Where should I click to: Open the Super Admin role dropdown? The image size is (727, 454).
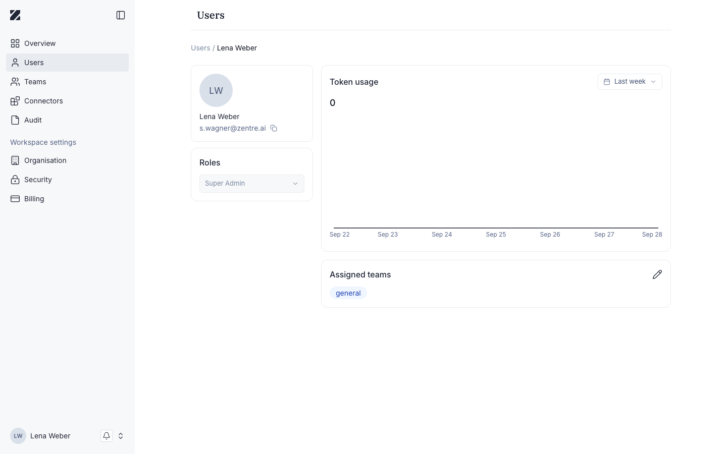(252, 184)
